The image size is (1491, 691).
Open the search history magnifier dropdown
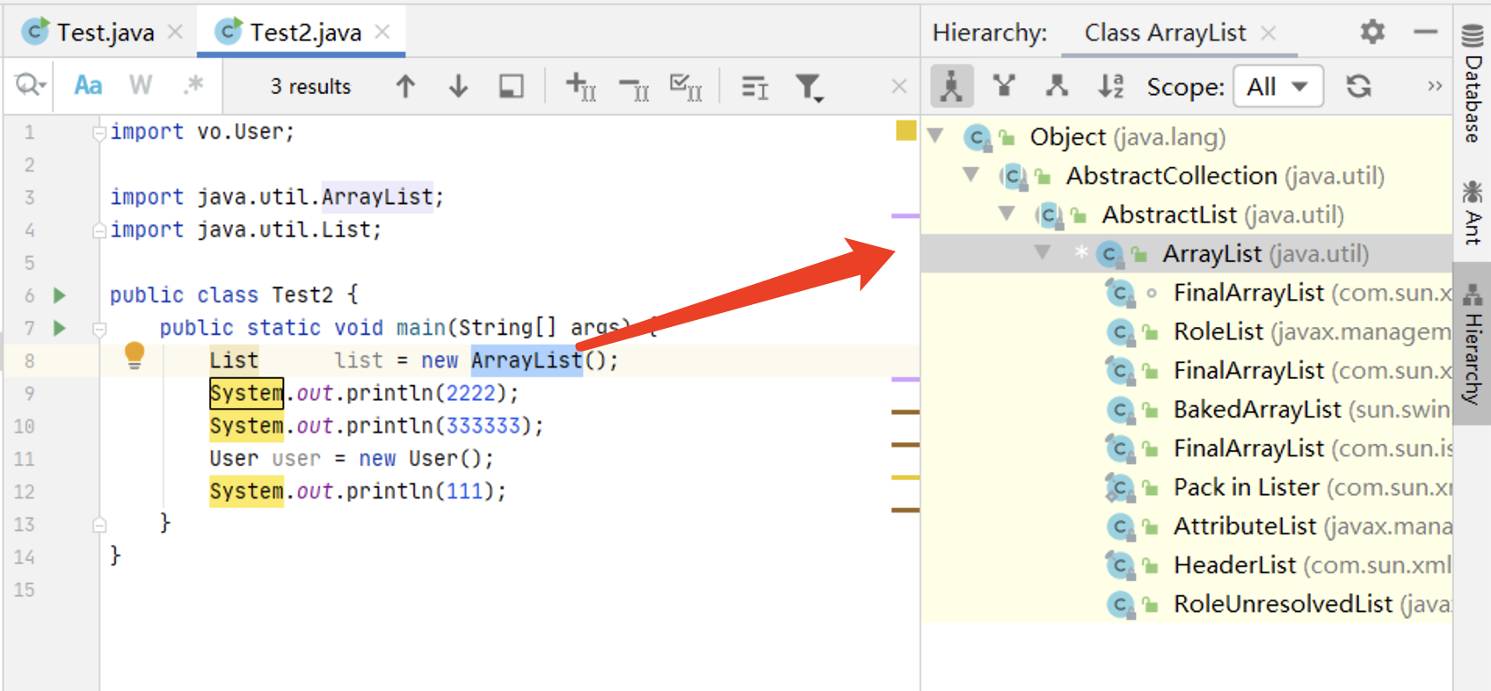click(30, 85)
